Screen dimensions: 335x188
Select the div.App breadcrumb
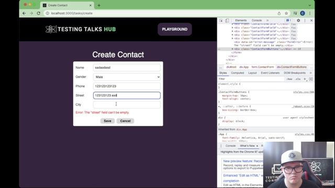pyautogui.click(x=244, y=67)
